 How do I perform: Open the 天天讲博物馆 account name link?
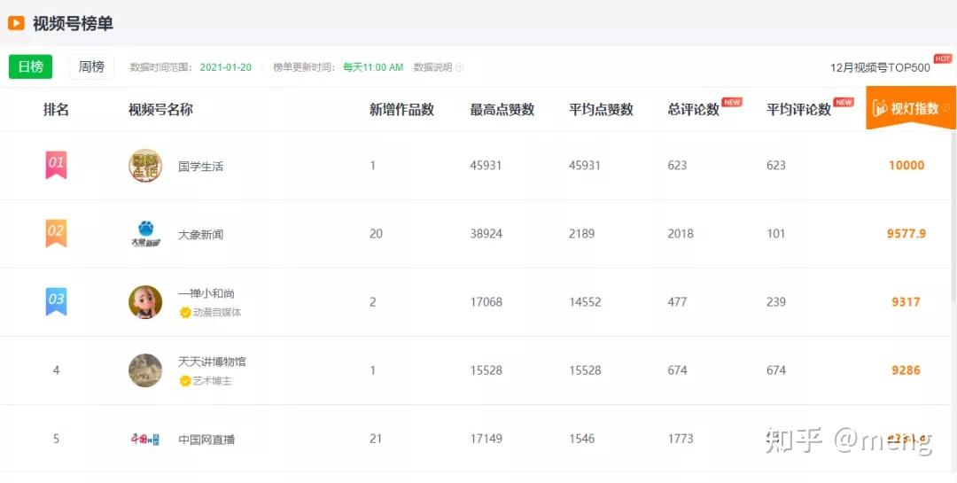tap(212, 362)
